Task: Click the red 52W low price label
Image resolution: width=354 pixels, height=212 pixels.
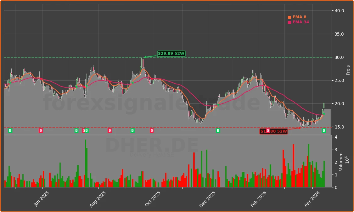Action: pyautogui.click(x=274, y=131)
